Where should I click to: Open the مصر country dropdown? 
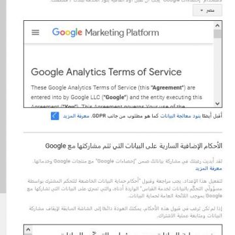(207, 10)
